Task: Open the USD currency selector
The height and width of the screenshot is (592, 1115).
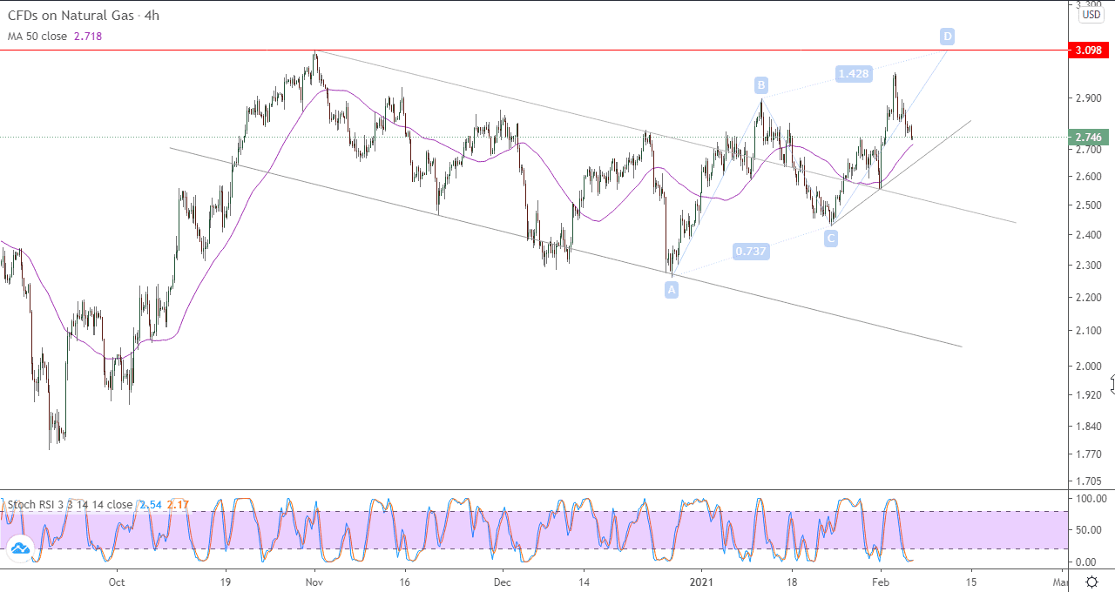Action: pos(1091,15)
